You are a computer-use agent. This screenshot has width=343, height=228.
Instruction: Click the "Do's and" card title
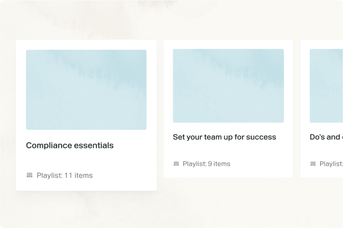coord(325,137)
